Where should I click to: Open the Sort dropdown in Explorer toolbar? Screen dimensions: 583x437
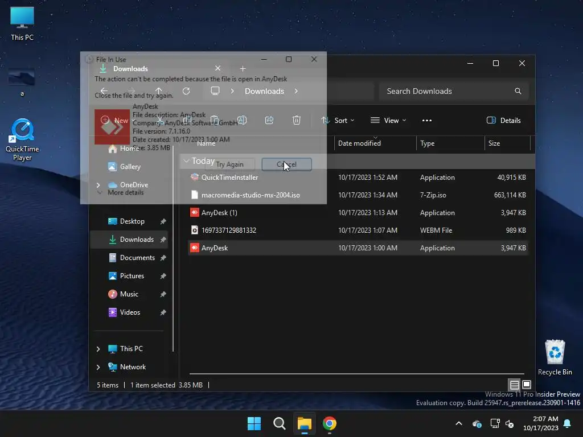click(x=338, y=121)
